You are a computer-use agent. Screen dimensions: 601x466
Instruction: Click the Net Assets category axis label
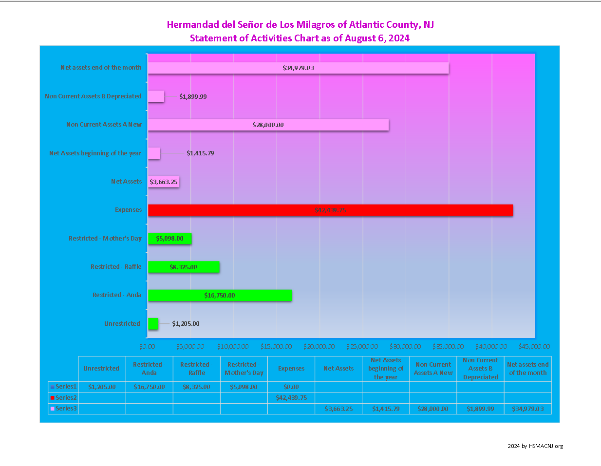(126, 182)
